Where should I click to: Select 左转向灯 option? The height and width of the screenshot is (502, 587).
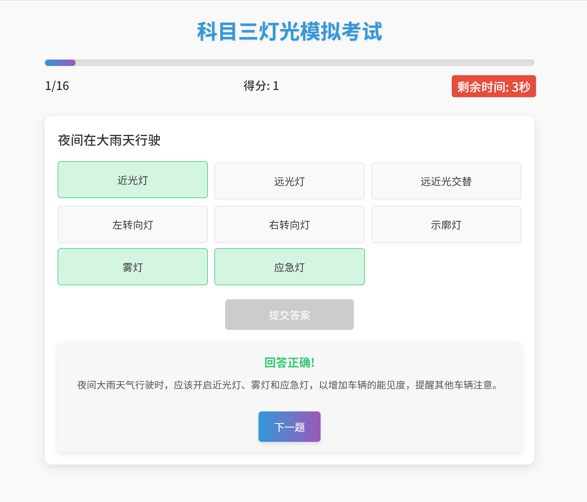[x=133, y=224]
